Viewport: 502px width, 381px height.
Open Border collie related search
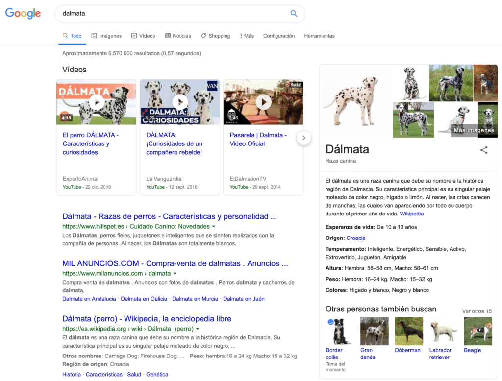[339, 331]
